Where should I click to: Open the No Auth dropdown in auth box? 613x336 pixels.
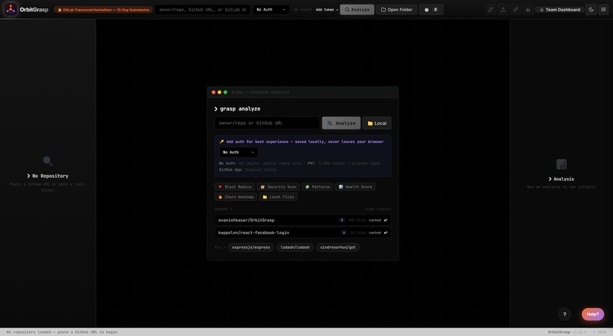239,152
